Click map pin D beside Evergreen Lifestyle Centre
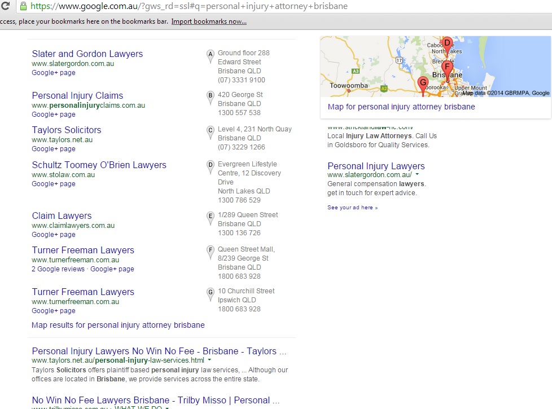Viewport: 552px width, 409px height. 210,167
